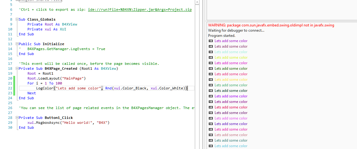The height and width of the screenshot is (149, 357).
Task: Click the 'Ctrl + click to export as zip' comment text
Action: [x=52, y=10]
